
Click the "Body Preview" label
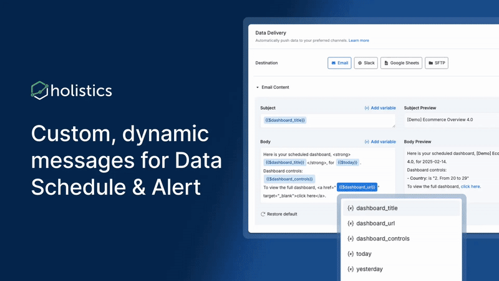point(417,142)
